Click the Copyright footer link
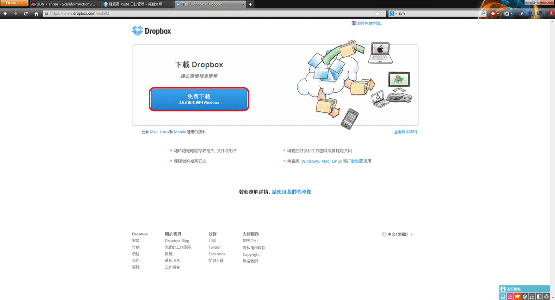This screenshot has width=555, height=300. pyautogui.click(x=251, y=255)
